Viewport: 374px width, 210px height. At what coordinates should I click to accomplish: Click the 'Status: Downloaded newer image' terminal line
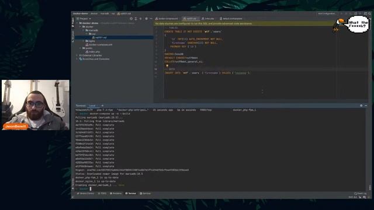pos(109,174)
